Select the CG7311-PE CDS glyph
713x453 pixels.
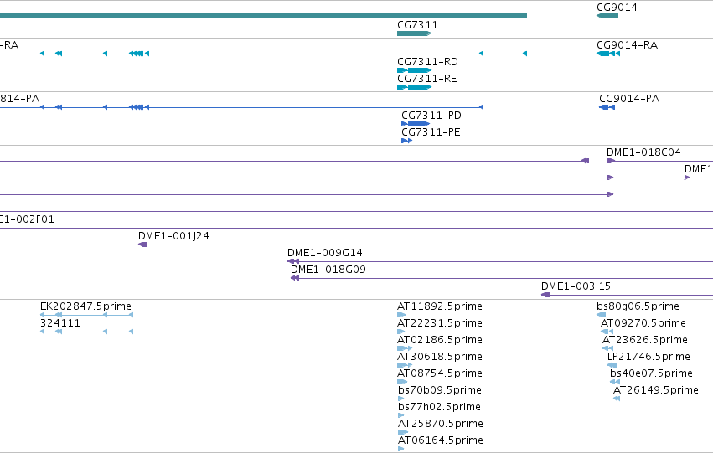pos(407,141)
